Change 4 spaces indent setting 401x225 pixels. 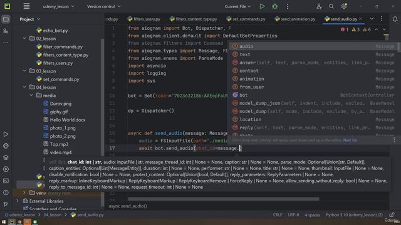312,215
